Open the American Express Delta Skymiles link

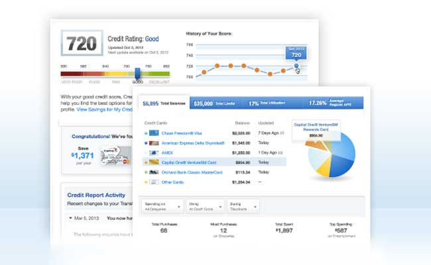pos(193,143)
